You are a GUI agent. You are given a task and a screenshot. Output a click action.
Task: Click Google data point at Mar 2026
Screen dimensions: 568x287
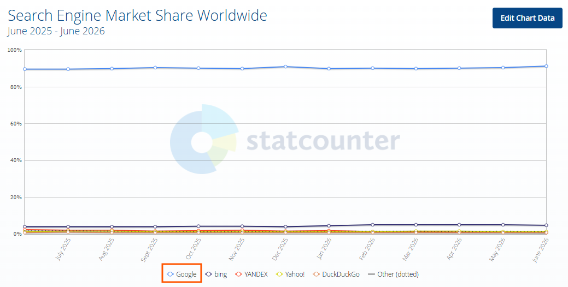416,68
